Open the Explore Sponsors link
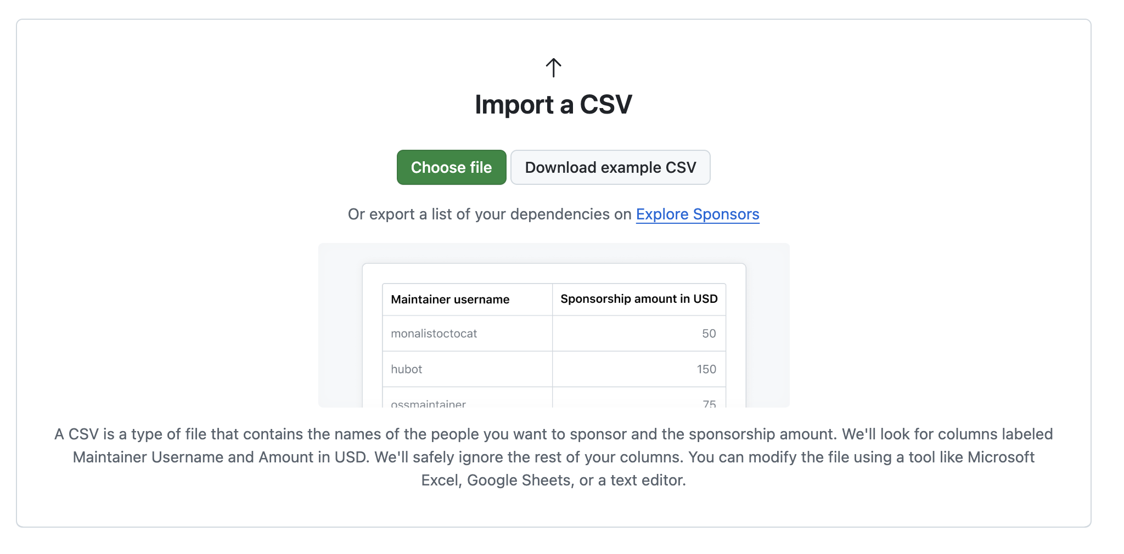This screenshot has height=554, width=1124. pos(698,214)
